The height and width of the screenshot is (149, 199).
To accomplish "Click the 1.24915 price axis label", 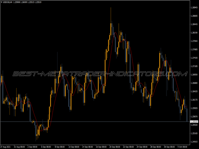I will tap(193, 142).
